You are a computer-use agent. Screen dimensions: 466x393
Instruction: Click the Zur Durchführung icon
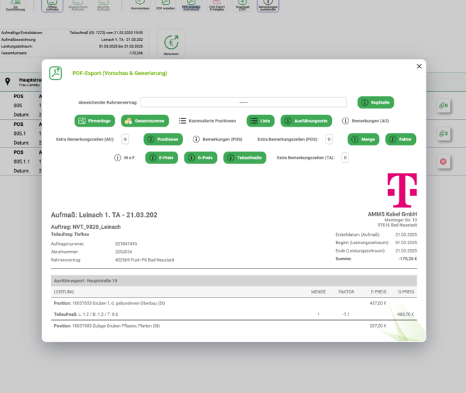coord(15,5)
